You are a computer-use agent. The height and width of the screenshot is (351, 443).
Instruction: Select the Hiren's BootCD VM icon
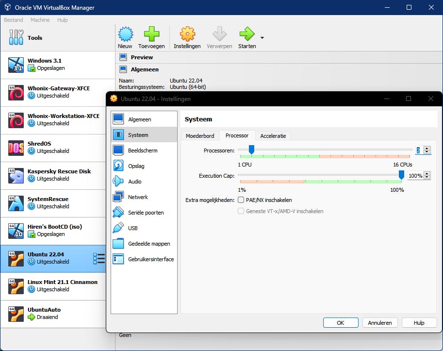[16, 231]
